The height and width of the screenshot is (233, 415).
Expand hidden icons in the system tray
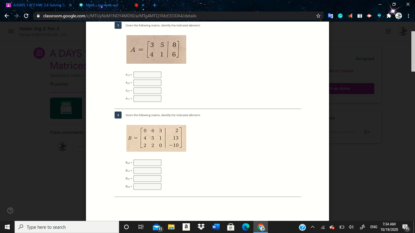pos(312,227)
